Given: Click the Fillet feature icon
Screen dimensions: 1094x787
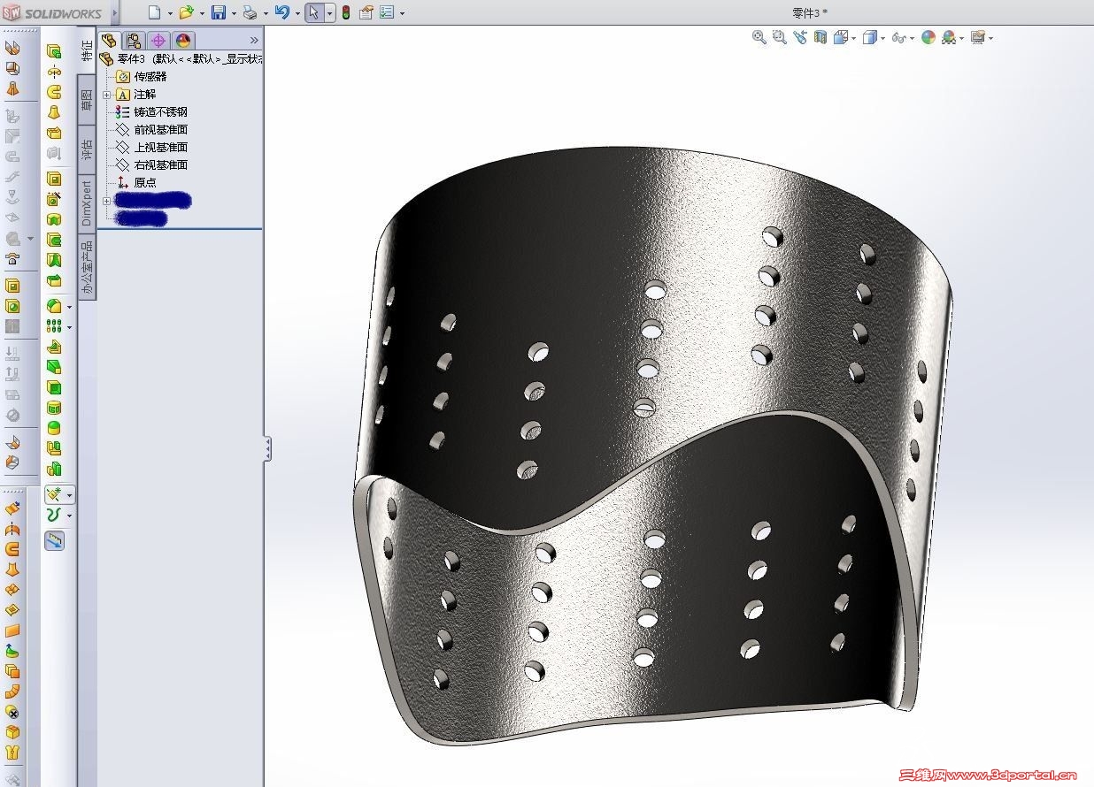Looking at the screenshot, I should click(x=54, y=306).
